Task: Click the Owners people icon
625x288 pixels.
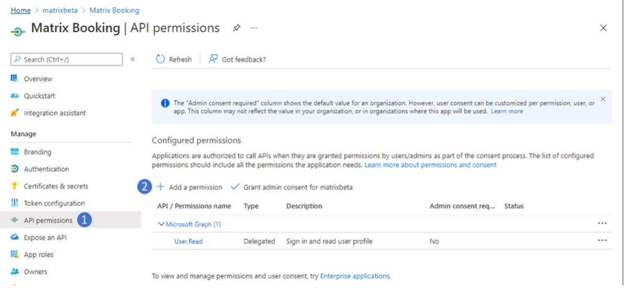Action: [x=15, y=272]
